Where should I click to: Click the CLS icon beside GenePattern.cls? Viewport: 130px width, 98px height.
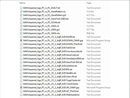pyautogui.click(x=21, y=12)
